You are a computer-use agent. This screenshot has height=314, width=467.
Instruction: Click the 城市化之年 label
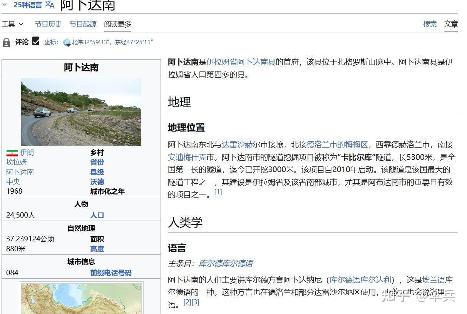107,191
